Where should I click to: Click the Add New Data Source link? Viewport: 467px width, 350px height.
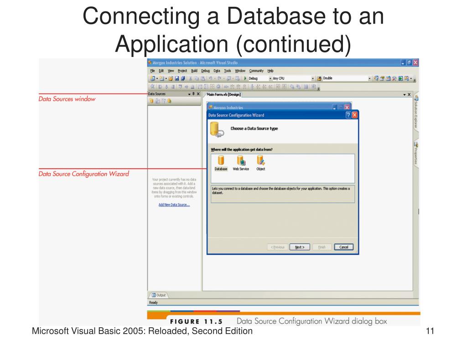point(174,205)
